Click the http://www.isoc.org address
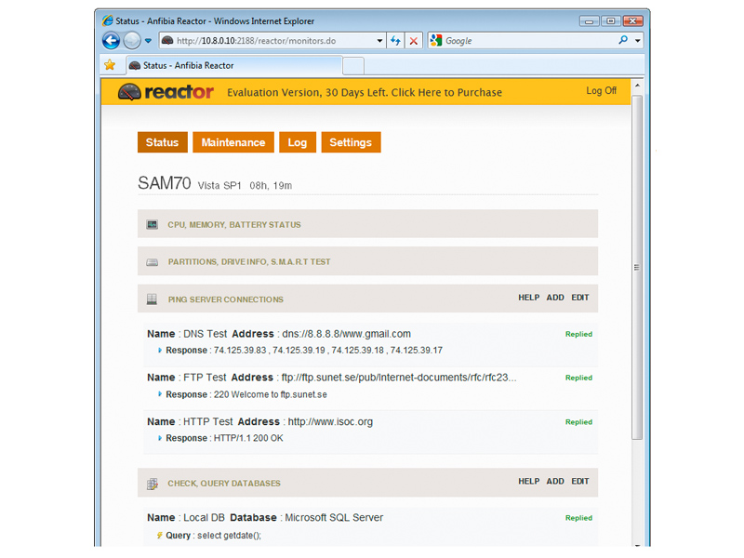Screen dimensions: 744x558 (330, 422)
